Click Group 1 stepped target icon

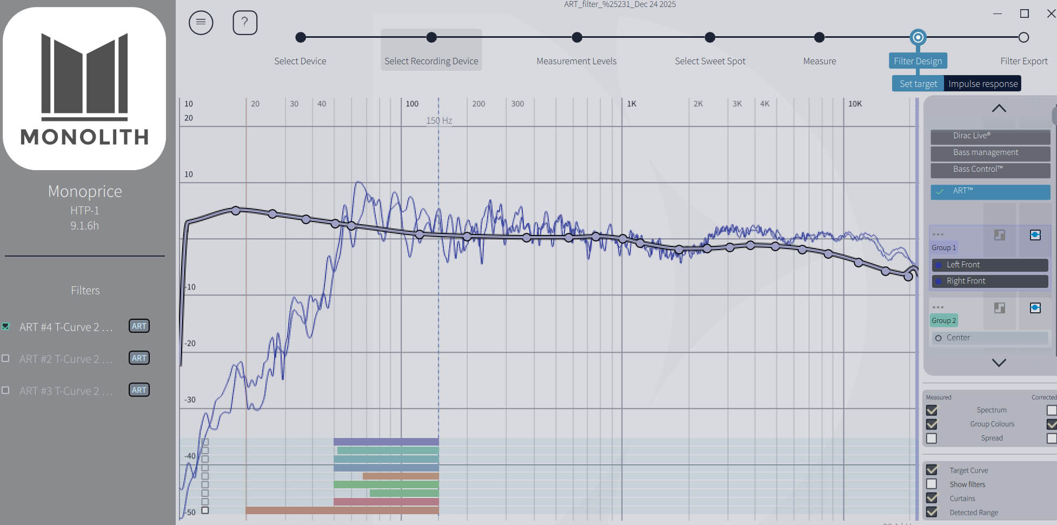999,235
